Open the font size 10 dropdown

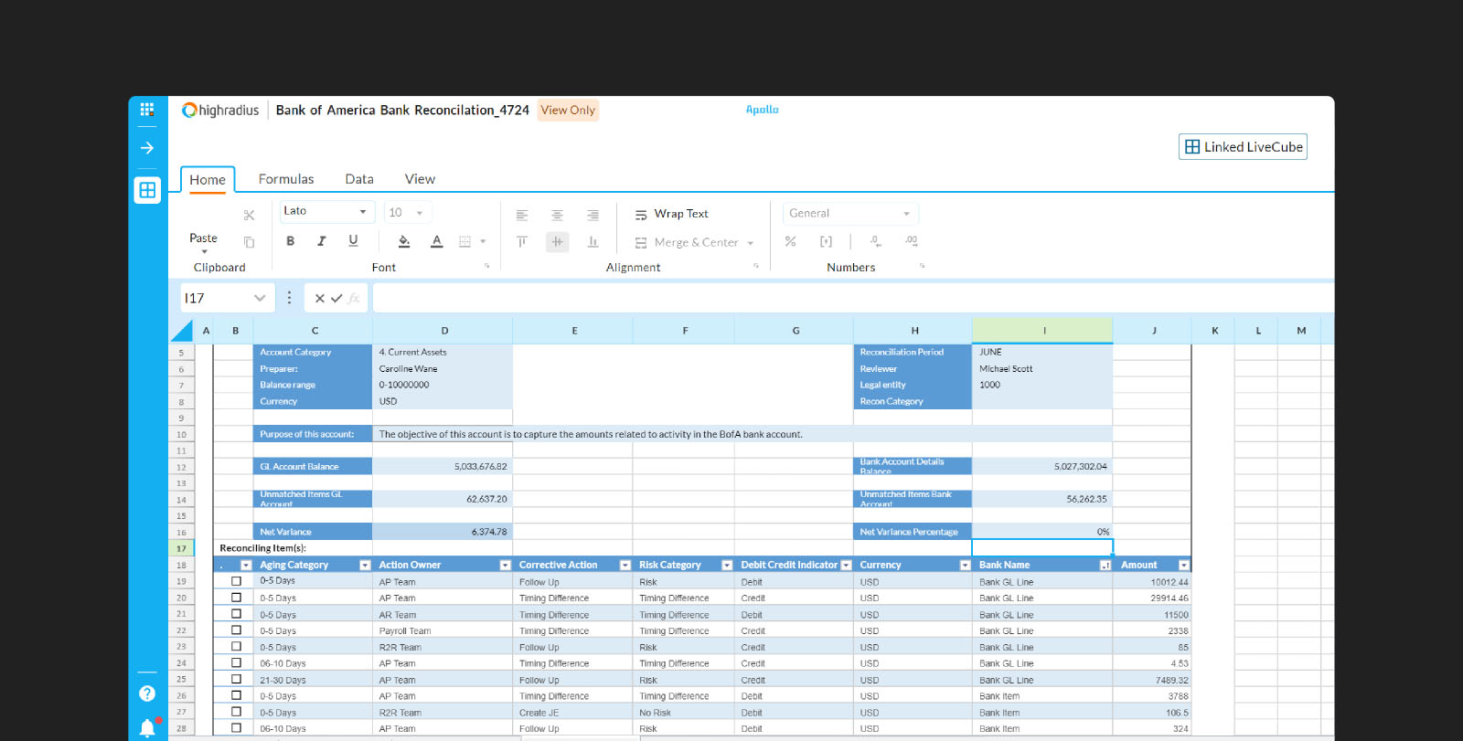pyautogui.click(x=408, y=212)
